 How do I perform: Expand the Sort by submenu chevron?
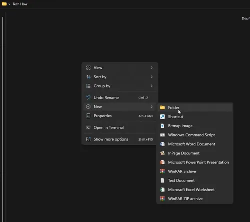click(x=151, y=77)
